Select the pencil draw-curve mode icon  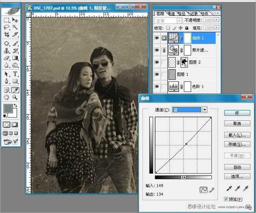pyautogui.click(x=211, y=190)
